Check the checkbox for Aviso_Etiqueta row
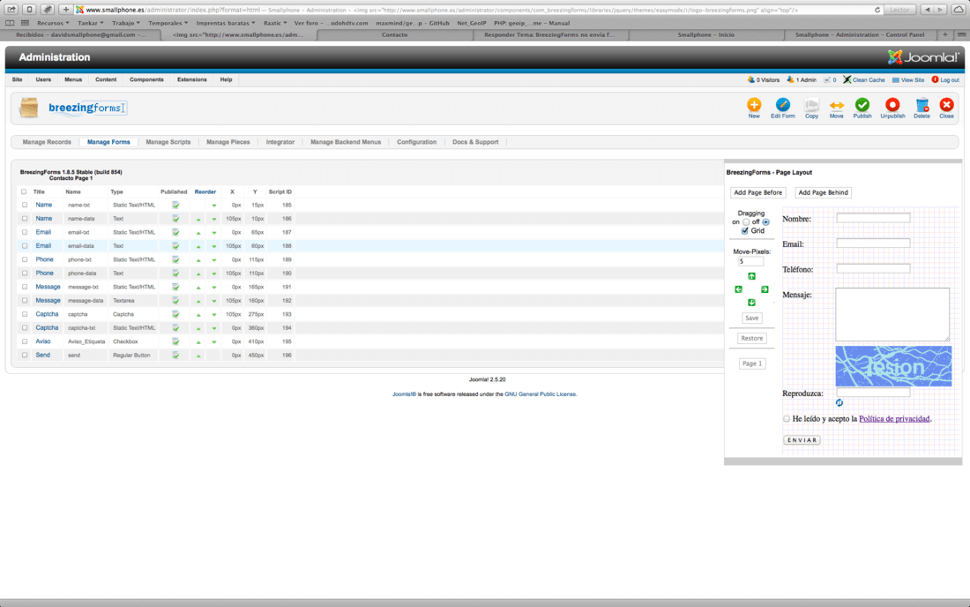This screenshot has height=607, width=970. click(25, 341)
